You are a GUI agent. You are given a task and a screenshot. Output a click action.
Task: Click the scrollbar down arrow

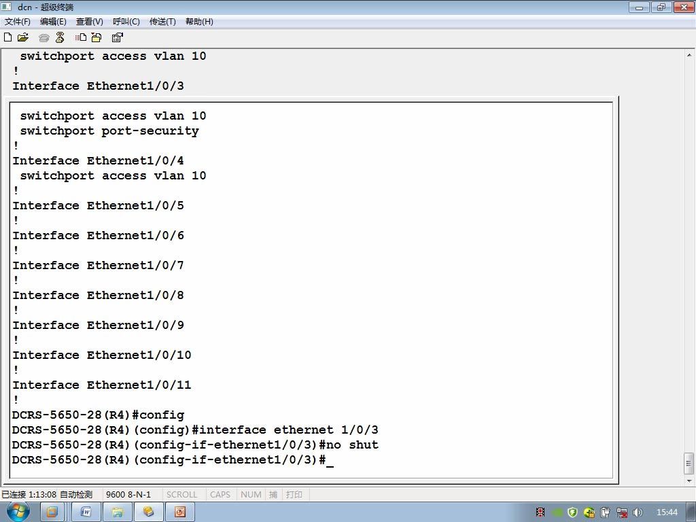click(x=689, y=481)
